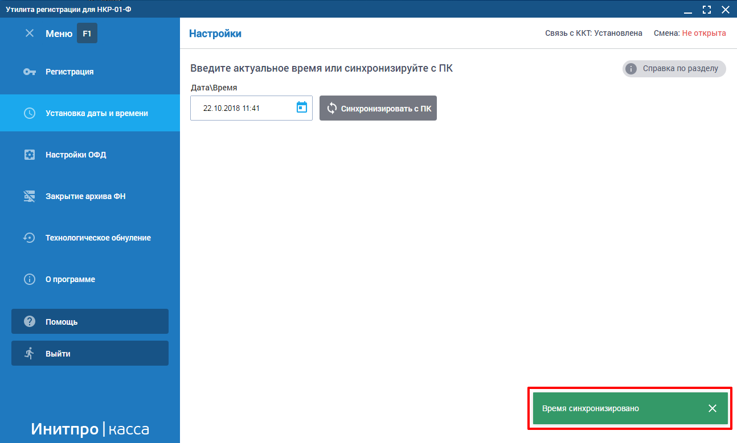Open Технологическое обнуление section

[x=90, y=238]
